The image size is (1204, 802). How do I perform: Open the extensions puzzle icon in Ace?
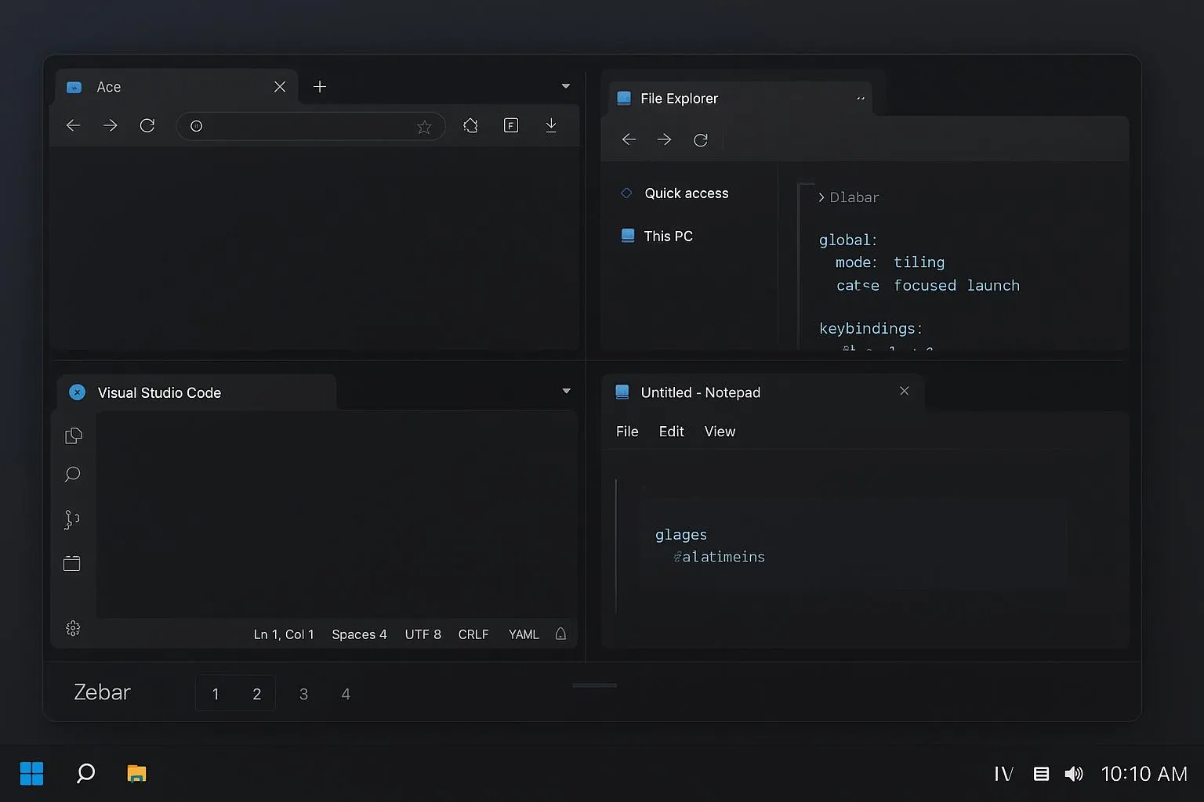470,125
